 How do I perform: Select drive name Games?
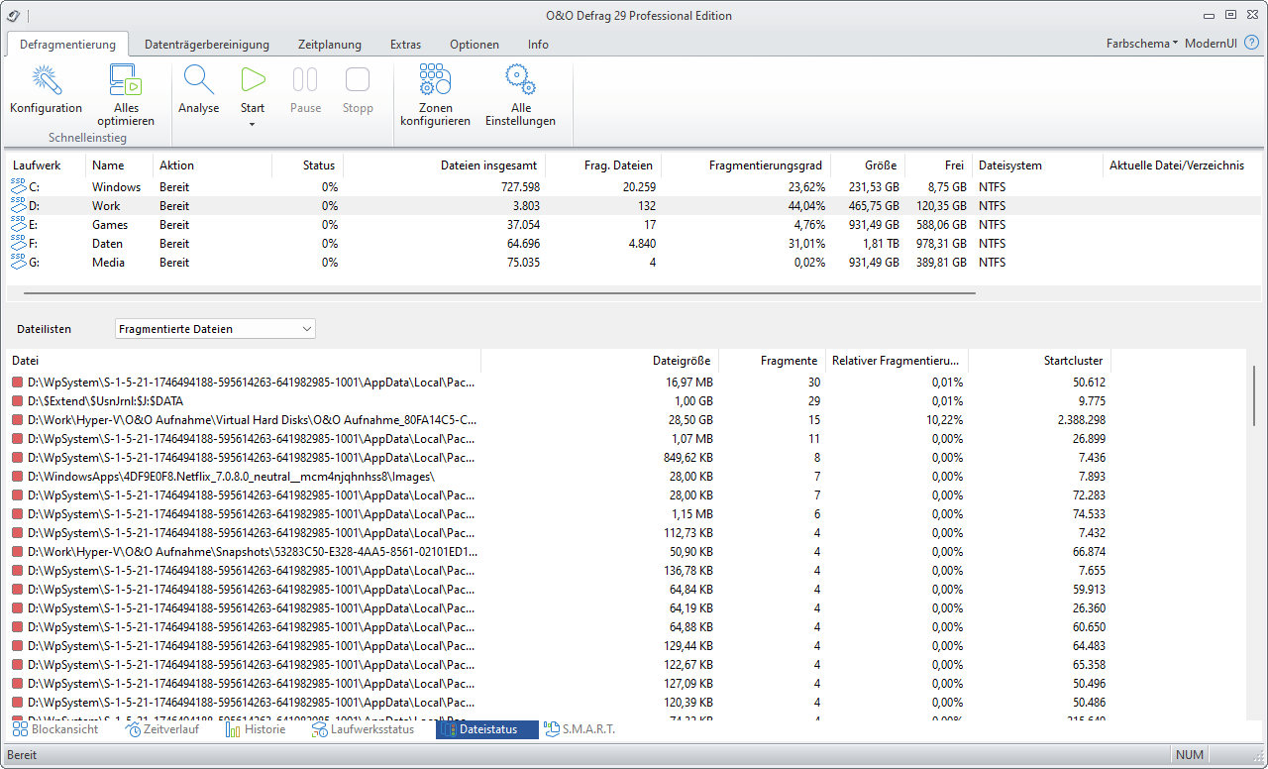[110, 224]
